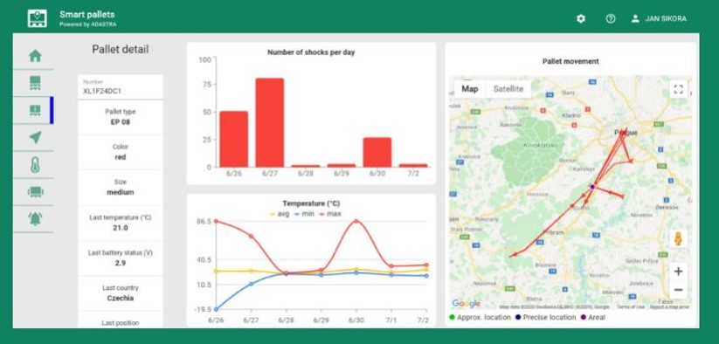The height and width of the screenshot is (344, 719).
Task: Switch map to Map view
Action: (x=469, y=89)
